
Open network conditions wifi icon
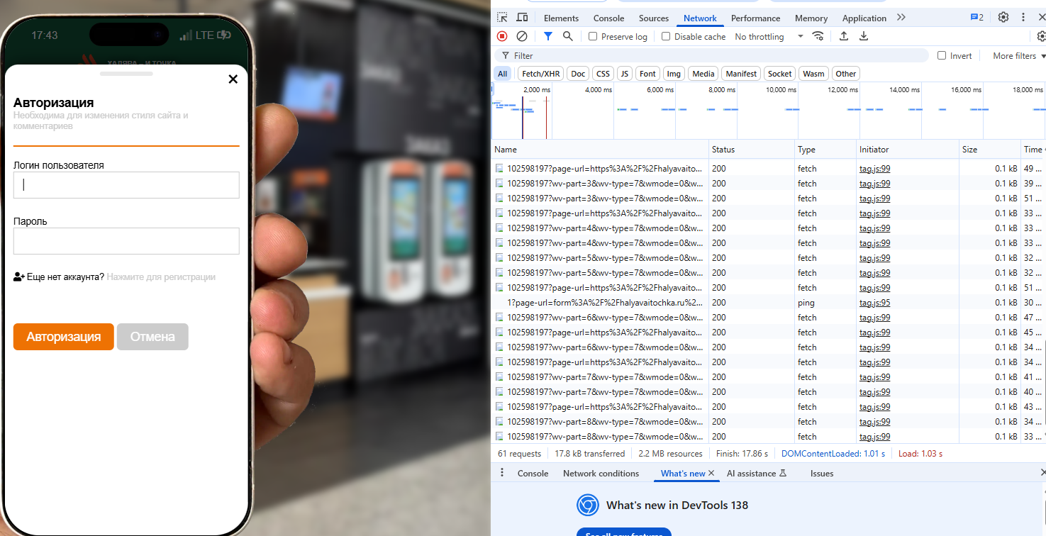tap(818, 36)
